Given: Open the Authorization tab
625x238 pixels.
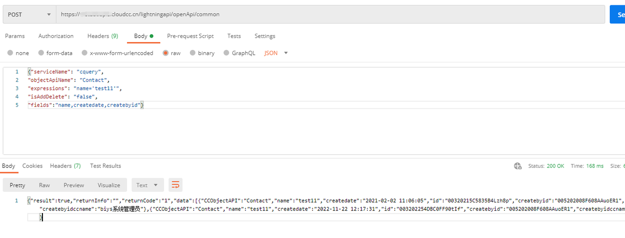Looking at the screenshot, I should tap(56, 36).
